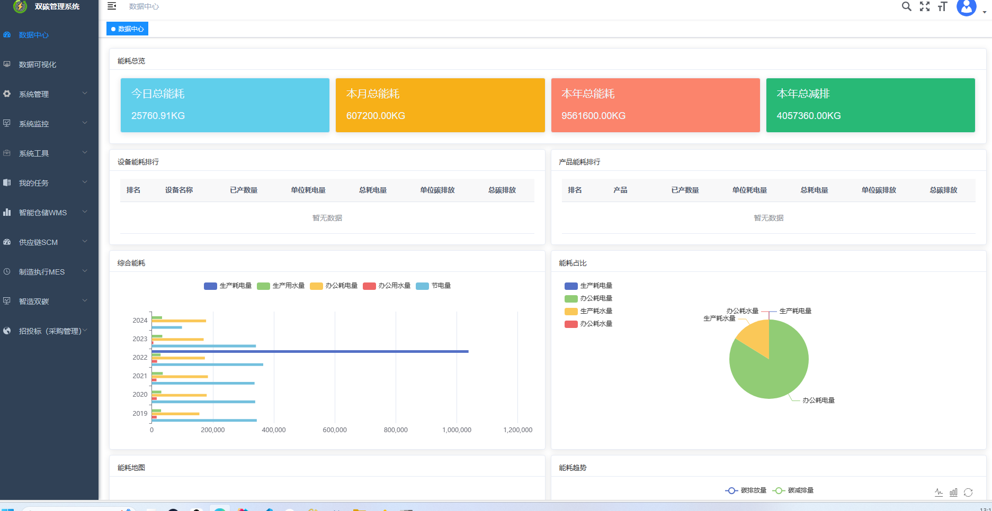The width and height of the screenshot is (992, 511).
Task: Open the search magnifier icon
Action: 906,6
